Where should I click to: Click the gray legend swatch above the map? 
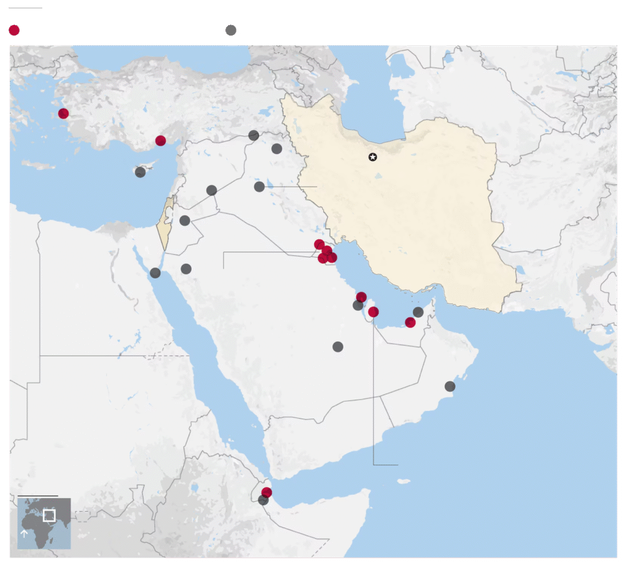[x=231, y=31]
